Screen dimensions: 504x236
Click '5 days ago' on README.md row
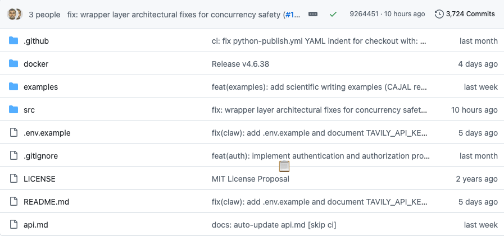coord(478,202)
